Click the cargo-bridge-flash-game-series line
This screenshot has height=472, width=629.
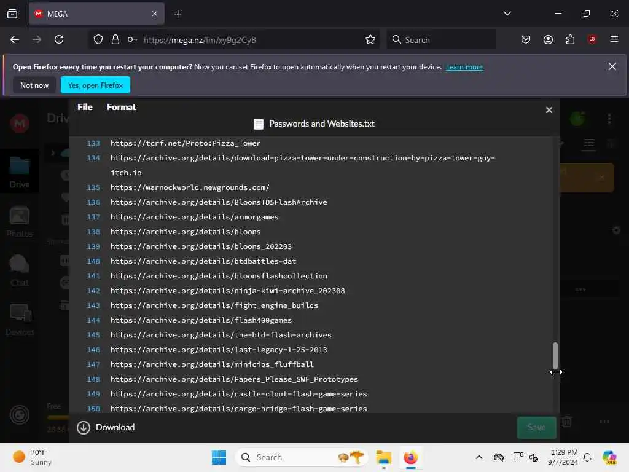[239, 409]
